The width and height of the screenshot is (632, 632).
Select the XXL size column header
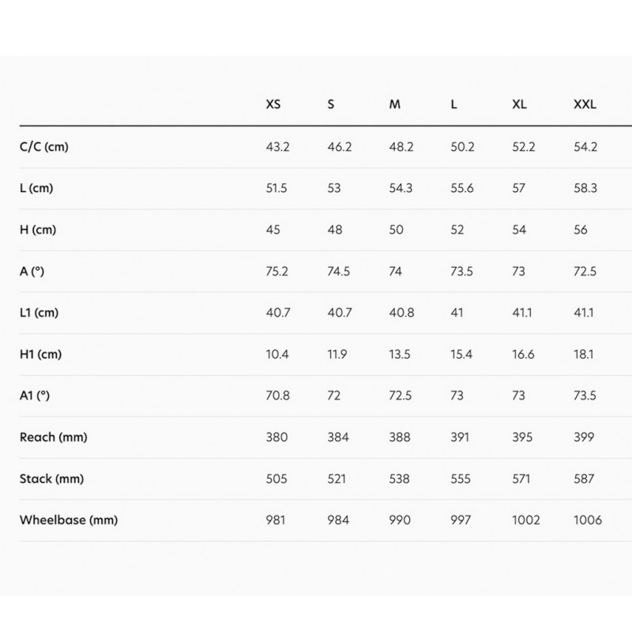coord(585,105)
